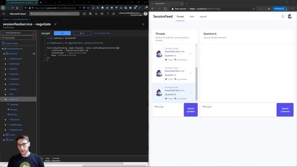Click the question Message input field
Screen dimensions: 297x167
point(168,110)
